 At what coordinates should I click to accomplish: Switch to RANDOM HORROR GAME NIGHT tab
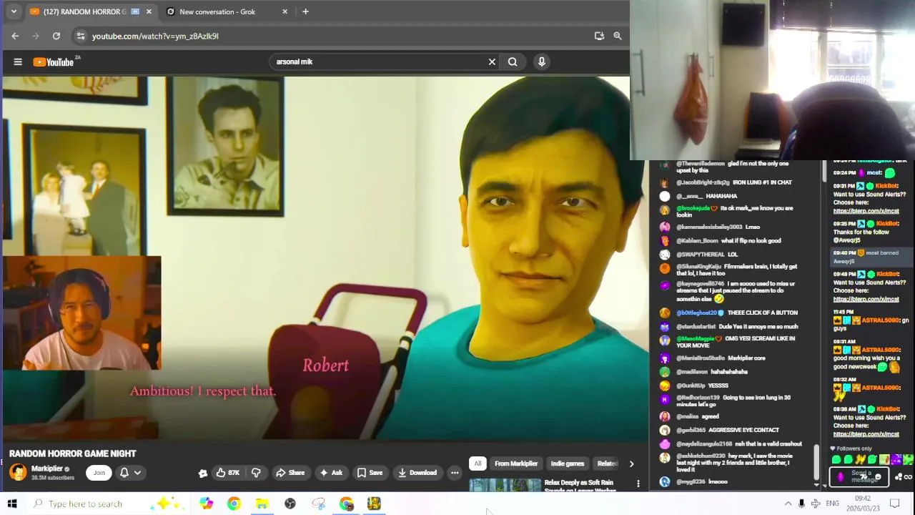pos(90,11)
